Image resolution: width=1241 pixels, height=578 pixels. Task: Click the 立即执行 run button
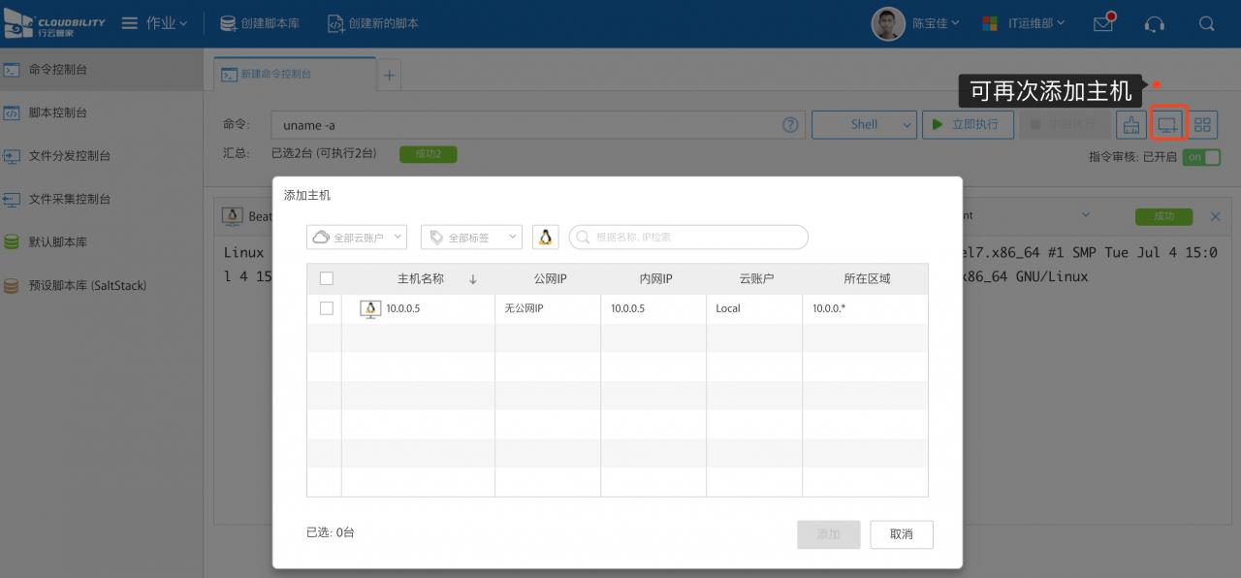[967, 124]
